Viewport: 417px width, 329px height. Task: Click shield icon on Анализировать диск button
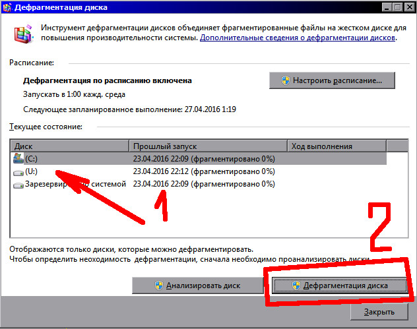pyautogui.click(x=158, y=285)
